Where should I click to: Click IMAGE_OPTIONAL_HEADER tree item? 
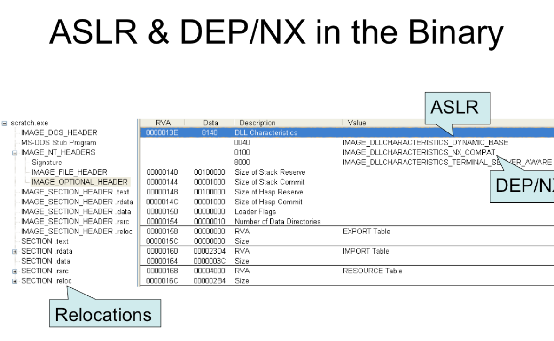[x=79, y=182]
